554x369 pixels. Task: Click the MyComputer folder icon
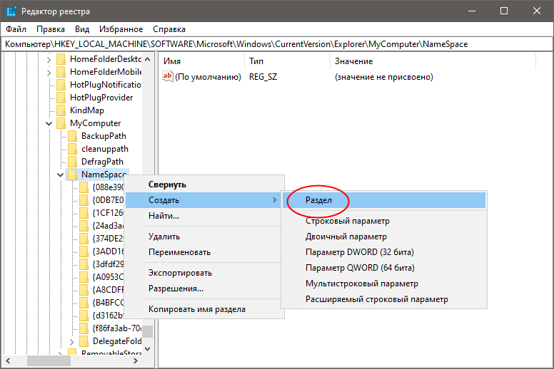tap(61, 123)
